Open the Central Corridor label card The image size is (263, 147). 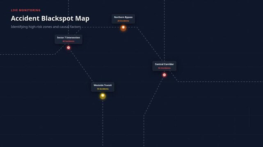165,66
